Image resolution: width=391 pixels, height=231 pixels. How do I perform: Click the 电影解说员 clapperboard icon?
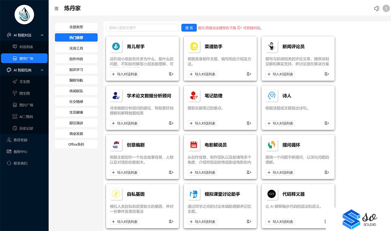194,145
